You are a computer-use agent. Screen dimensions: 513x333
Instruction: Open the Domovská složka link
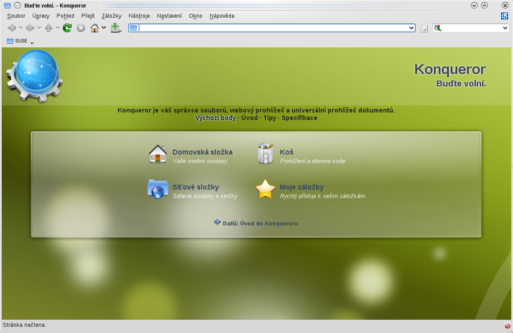click(203, 152)
